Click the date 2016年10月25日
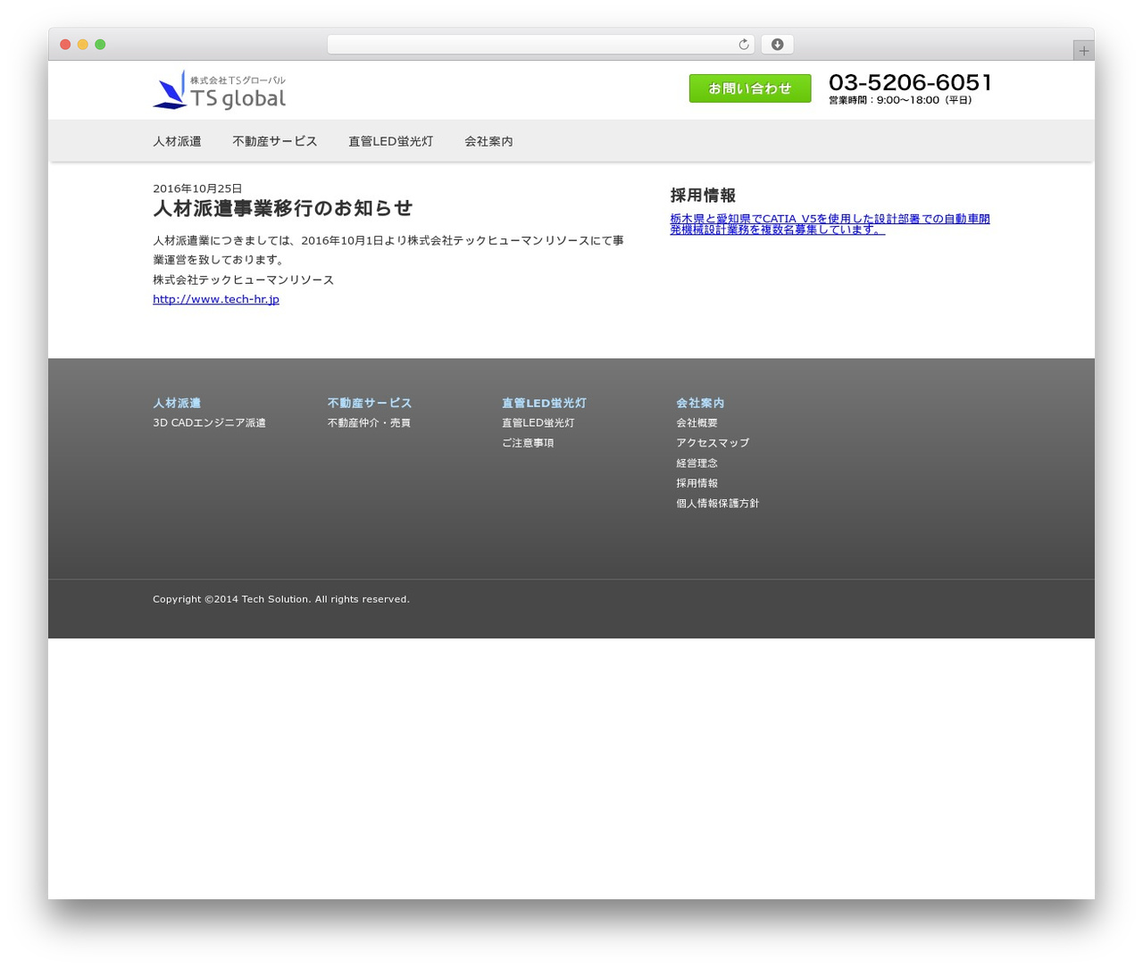 [x=197, y=188]
